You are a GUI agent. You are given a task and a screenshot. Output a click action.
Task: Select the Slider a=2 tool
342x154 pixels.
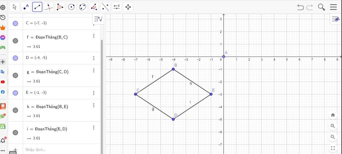coord(117,7)
